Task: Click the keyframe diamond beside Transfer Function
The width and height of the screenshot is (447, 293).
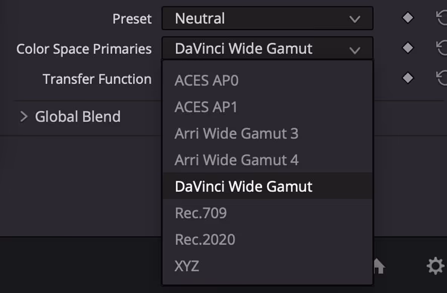Action: (408, 78)
